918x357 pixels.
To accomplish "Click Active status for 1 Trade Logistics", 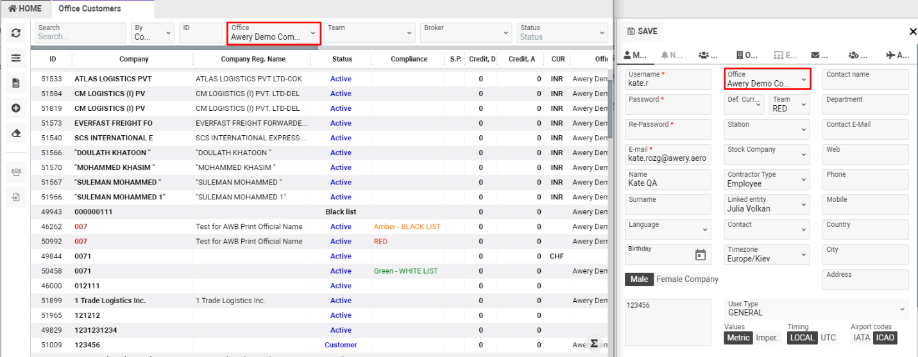I will (x=341, y=301).
